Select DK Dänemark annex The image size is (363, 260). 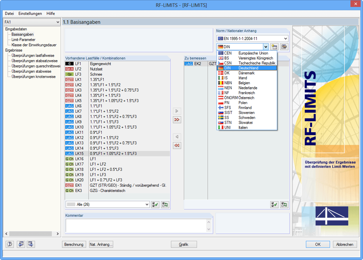point(247,73)
